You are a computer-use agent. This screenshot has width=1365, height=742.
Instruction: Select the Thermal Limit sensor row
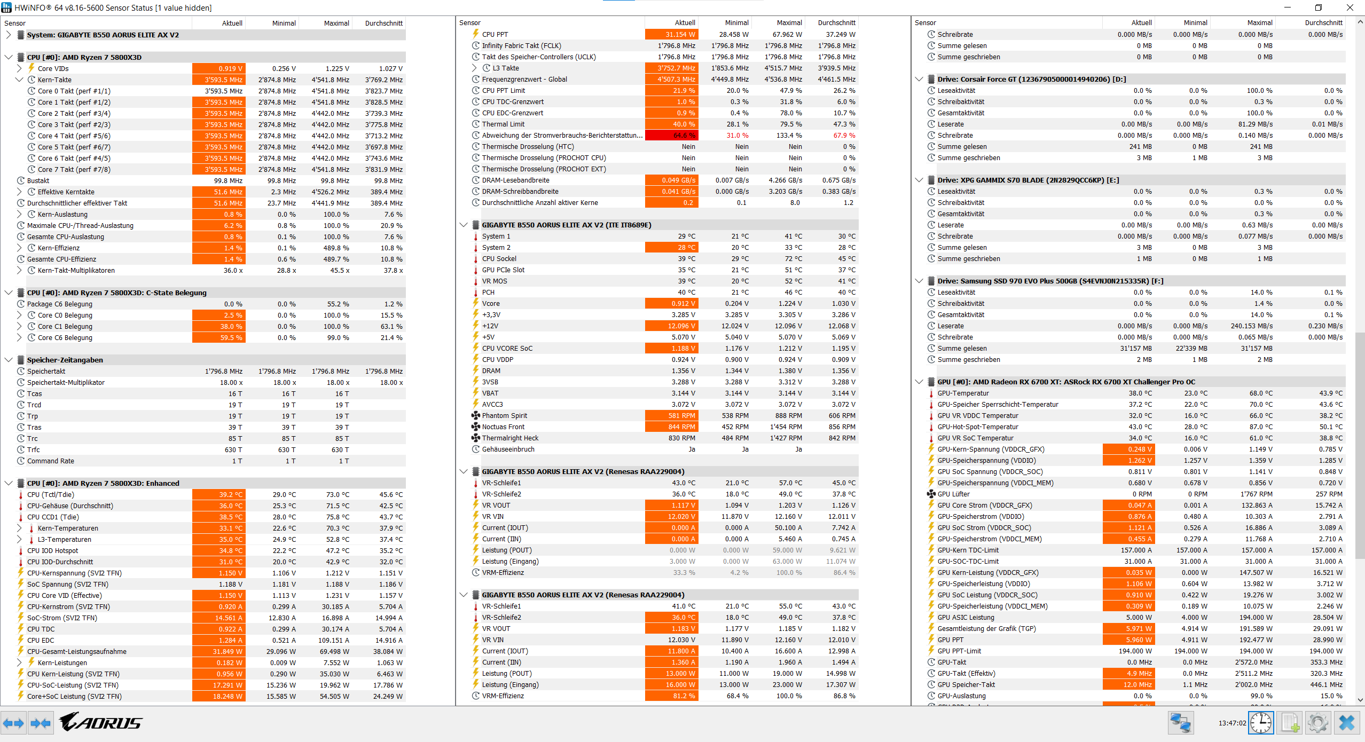point(503,124)
